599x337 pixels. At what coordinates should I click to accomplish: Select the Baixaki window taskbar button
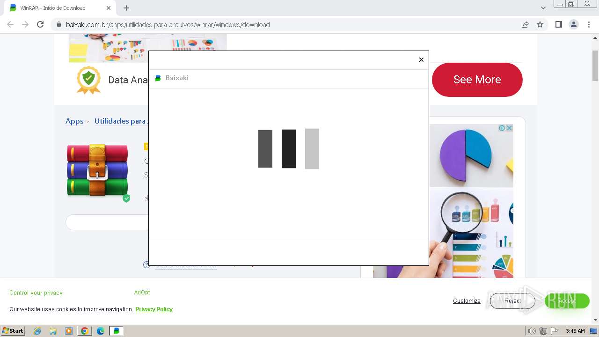click(x=117, y=331)
